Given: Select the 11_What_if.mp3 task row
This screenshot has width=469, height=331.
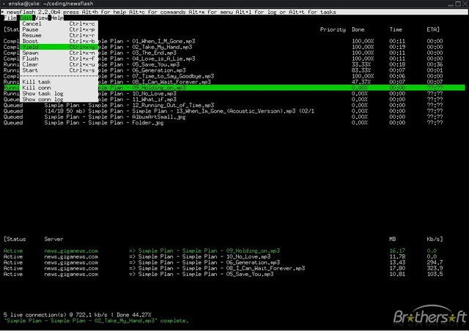Looking at the screenshot, I should pos(234,100).
